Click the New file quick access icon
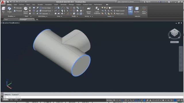Viewport: 184px width, 103px height. [x=8, y=2]
